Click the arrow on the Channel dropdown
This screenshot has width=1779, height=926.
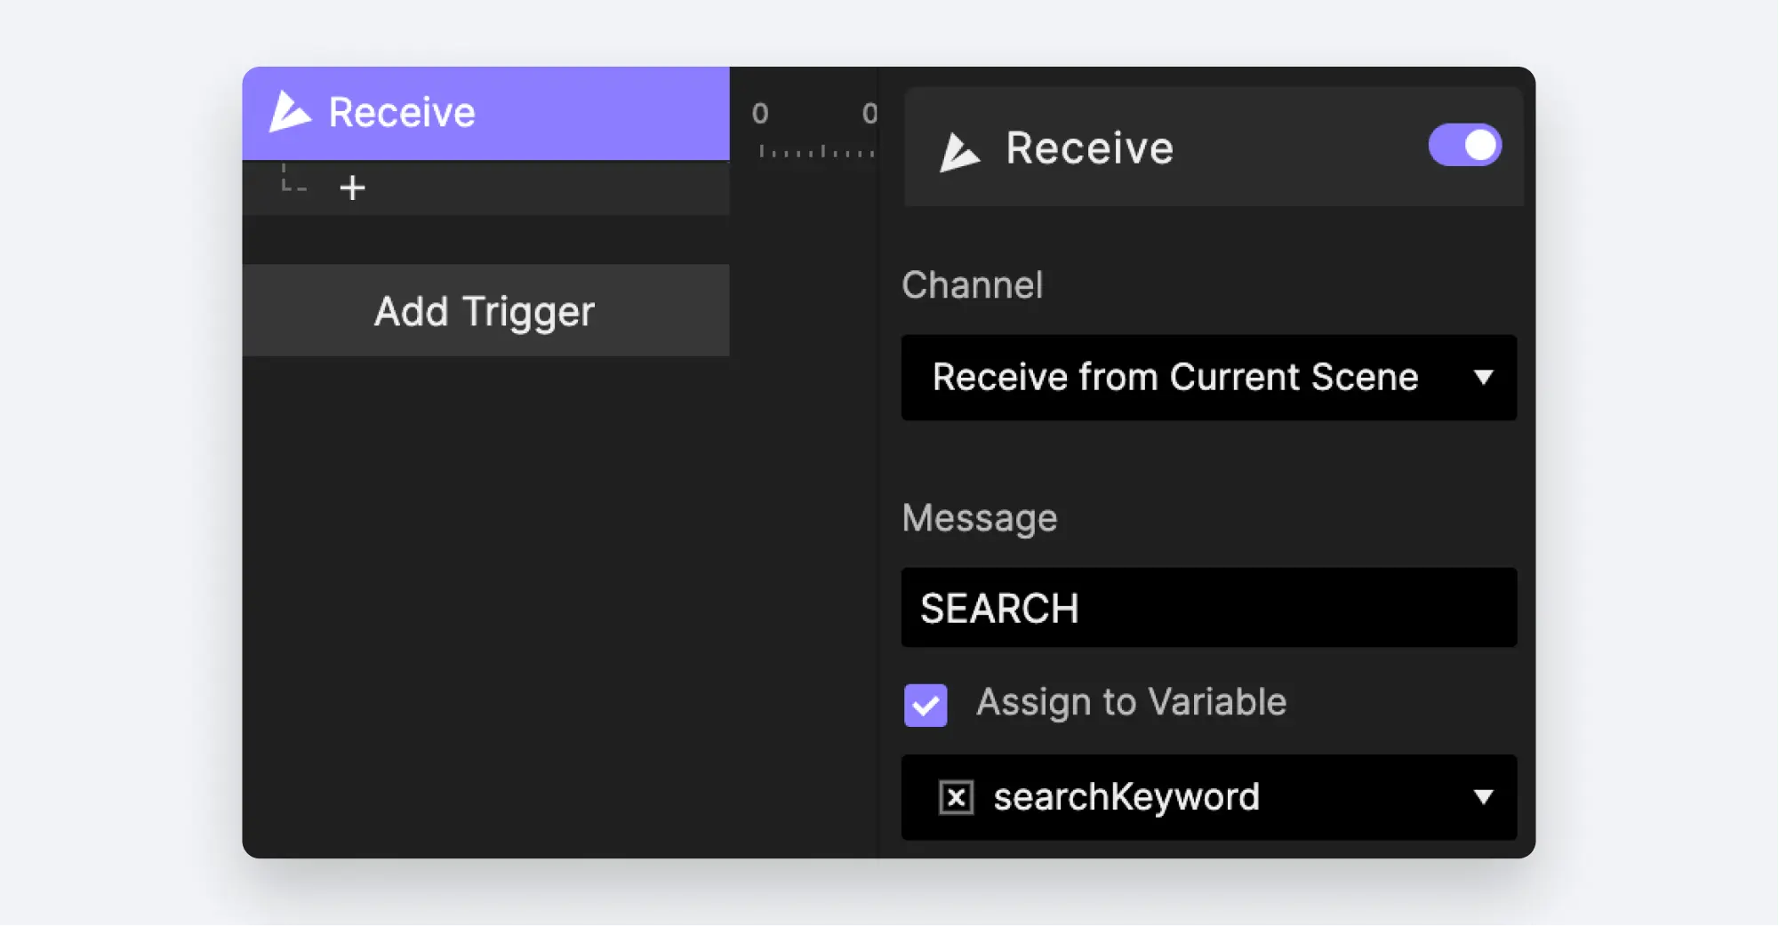pyautogui.click(x=1482, y=378)
